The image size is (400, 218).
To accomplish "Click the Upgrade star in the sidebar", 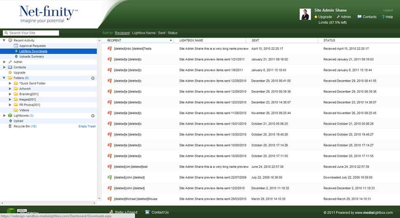I will (x=10, y=73).
